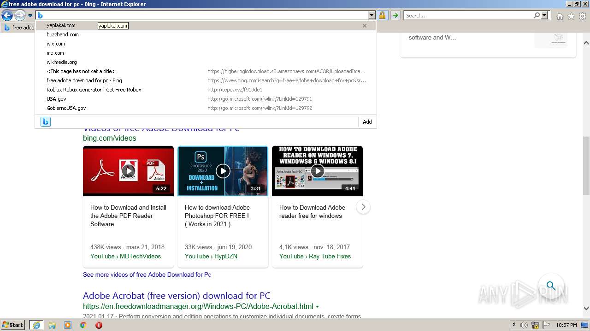Open the Tools gear icon
Viewport: 590px width, 331px height.
(583, 16)
